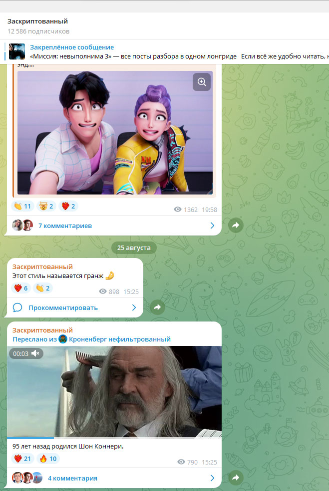Open the Заскриптованный channel header info

(38, 21)
